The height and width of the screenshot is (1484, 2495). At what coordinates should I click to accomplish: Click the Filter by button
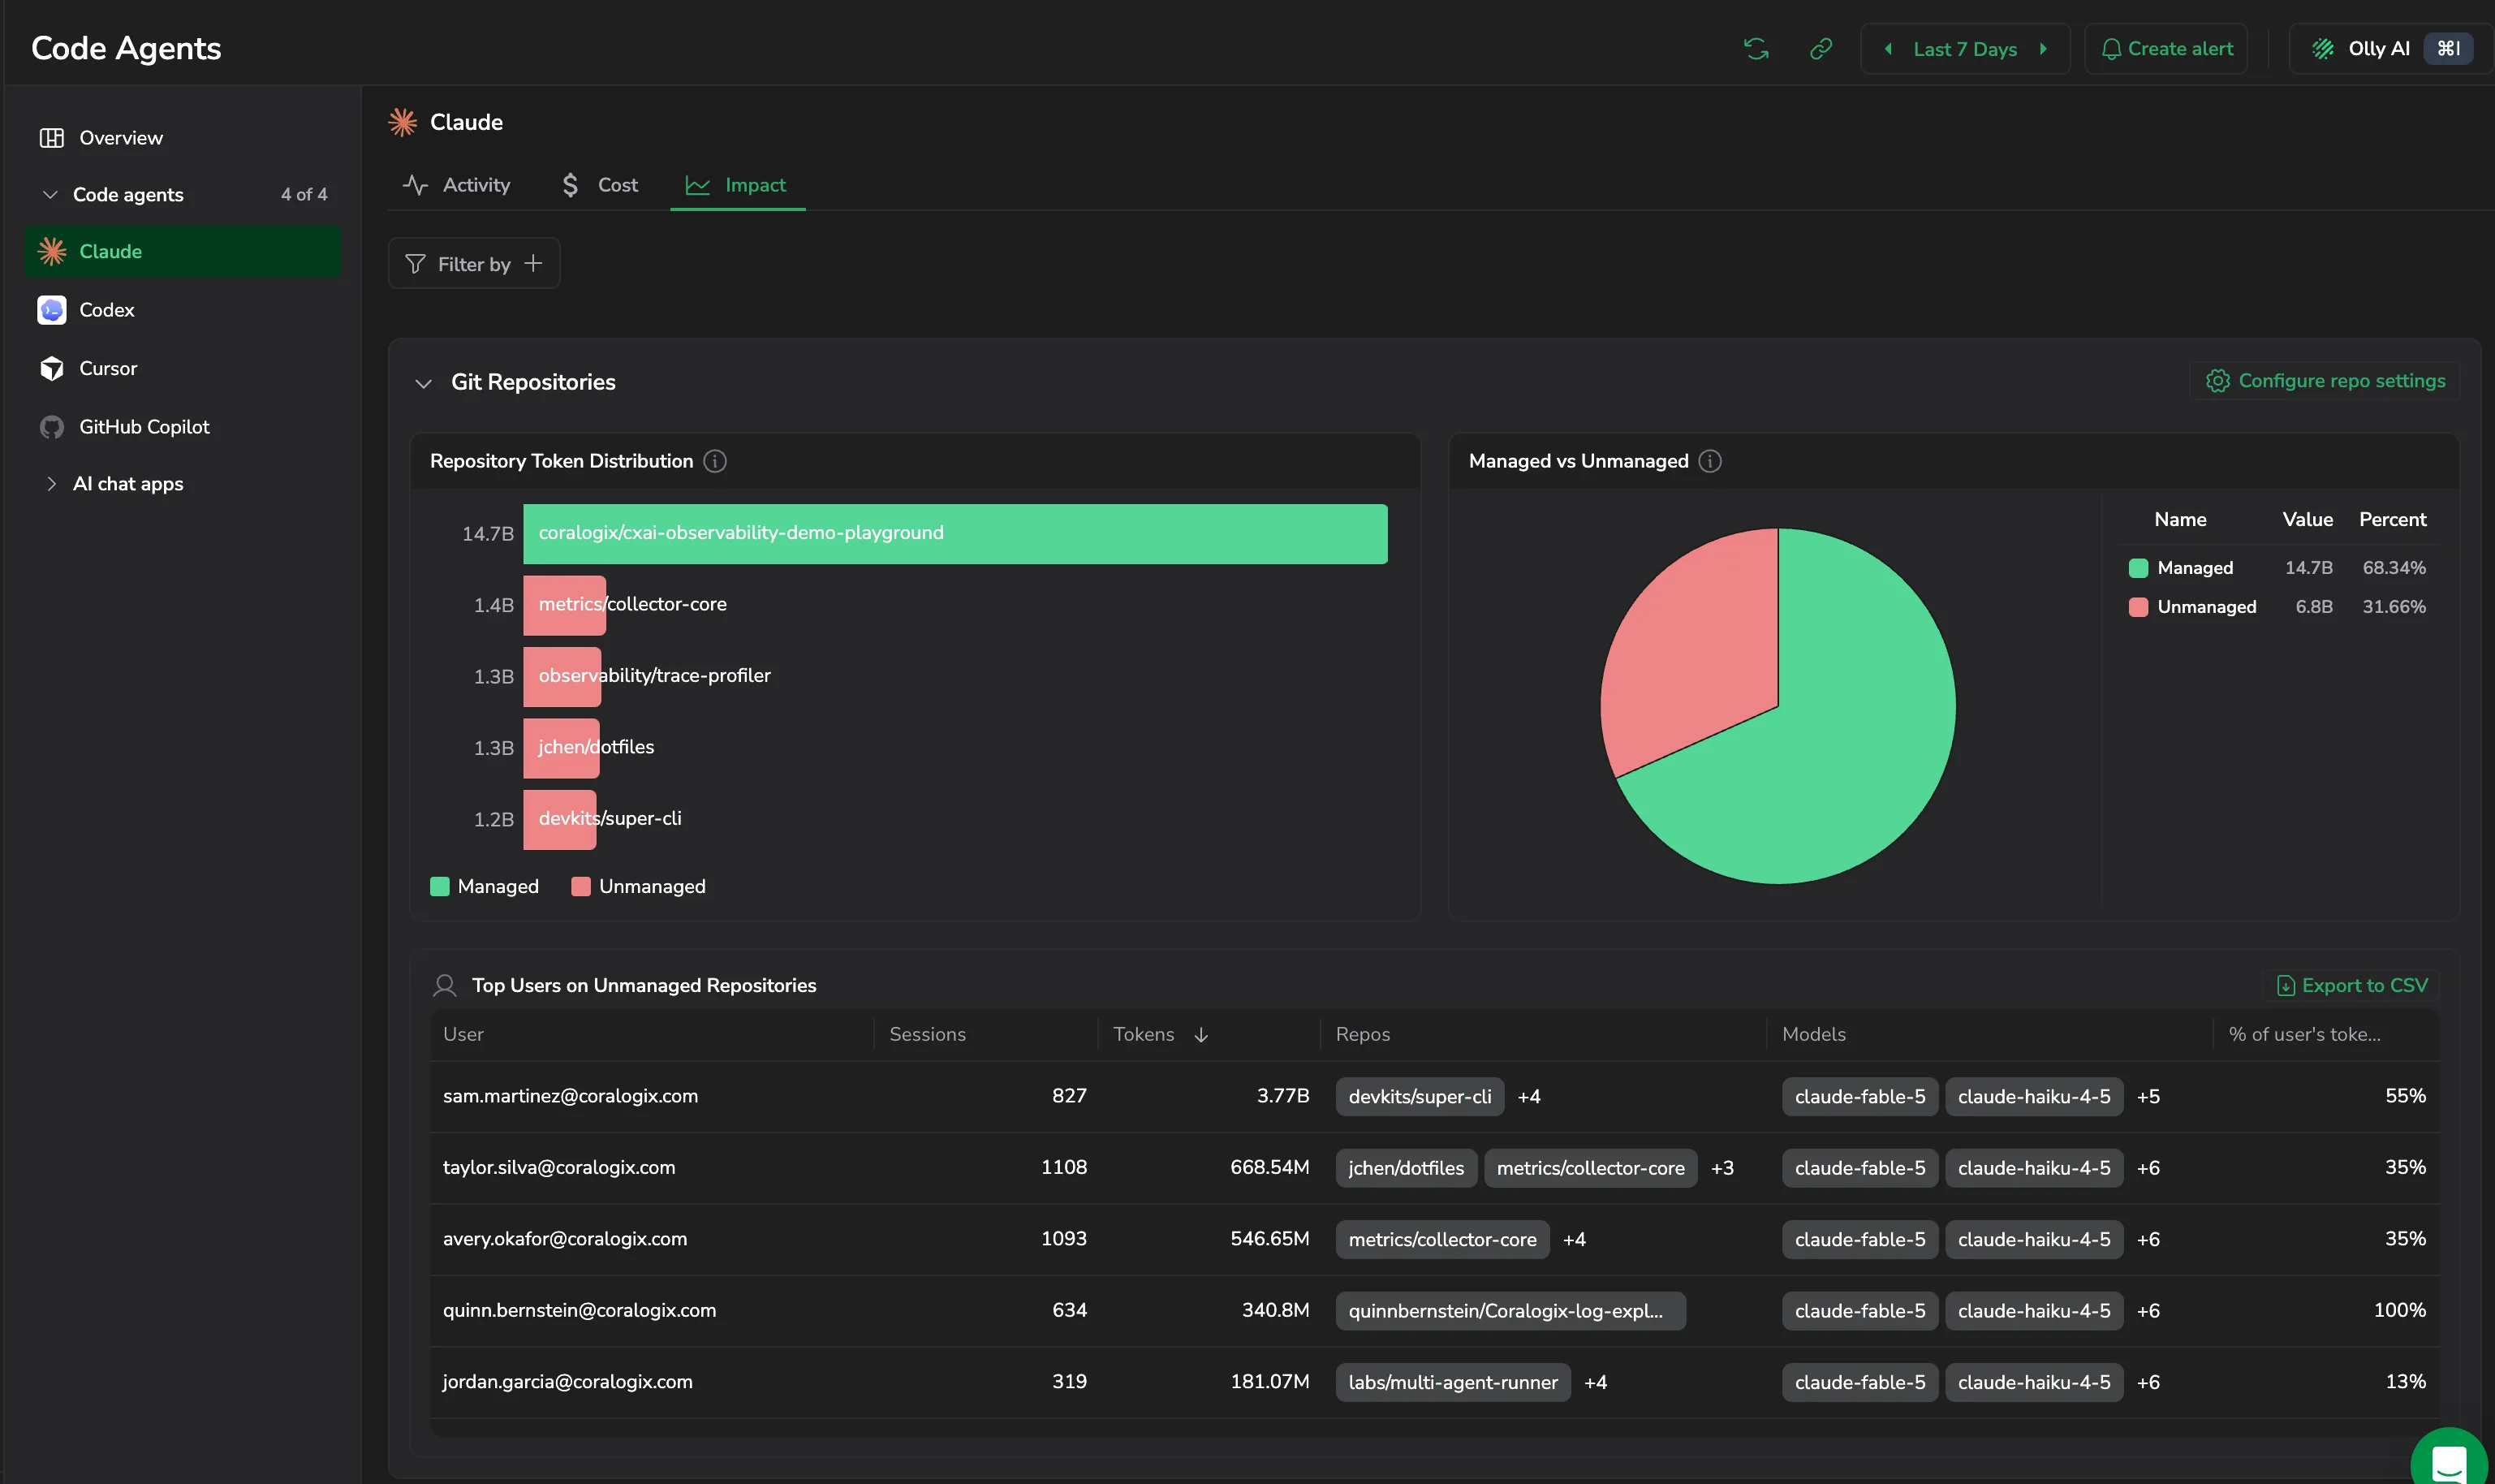pos(474,264)
